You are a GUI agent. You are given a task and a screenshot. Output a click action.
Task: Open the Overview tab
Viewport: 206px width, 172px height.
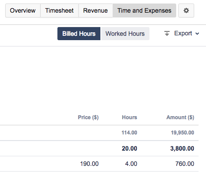pyautogui.click(x=23, y=10)
